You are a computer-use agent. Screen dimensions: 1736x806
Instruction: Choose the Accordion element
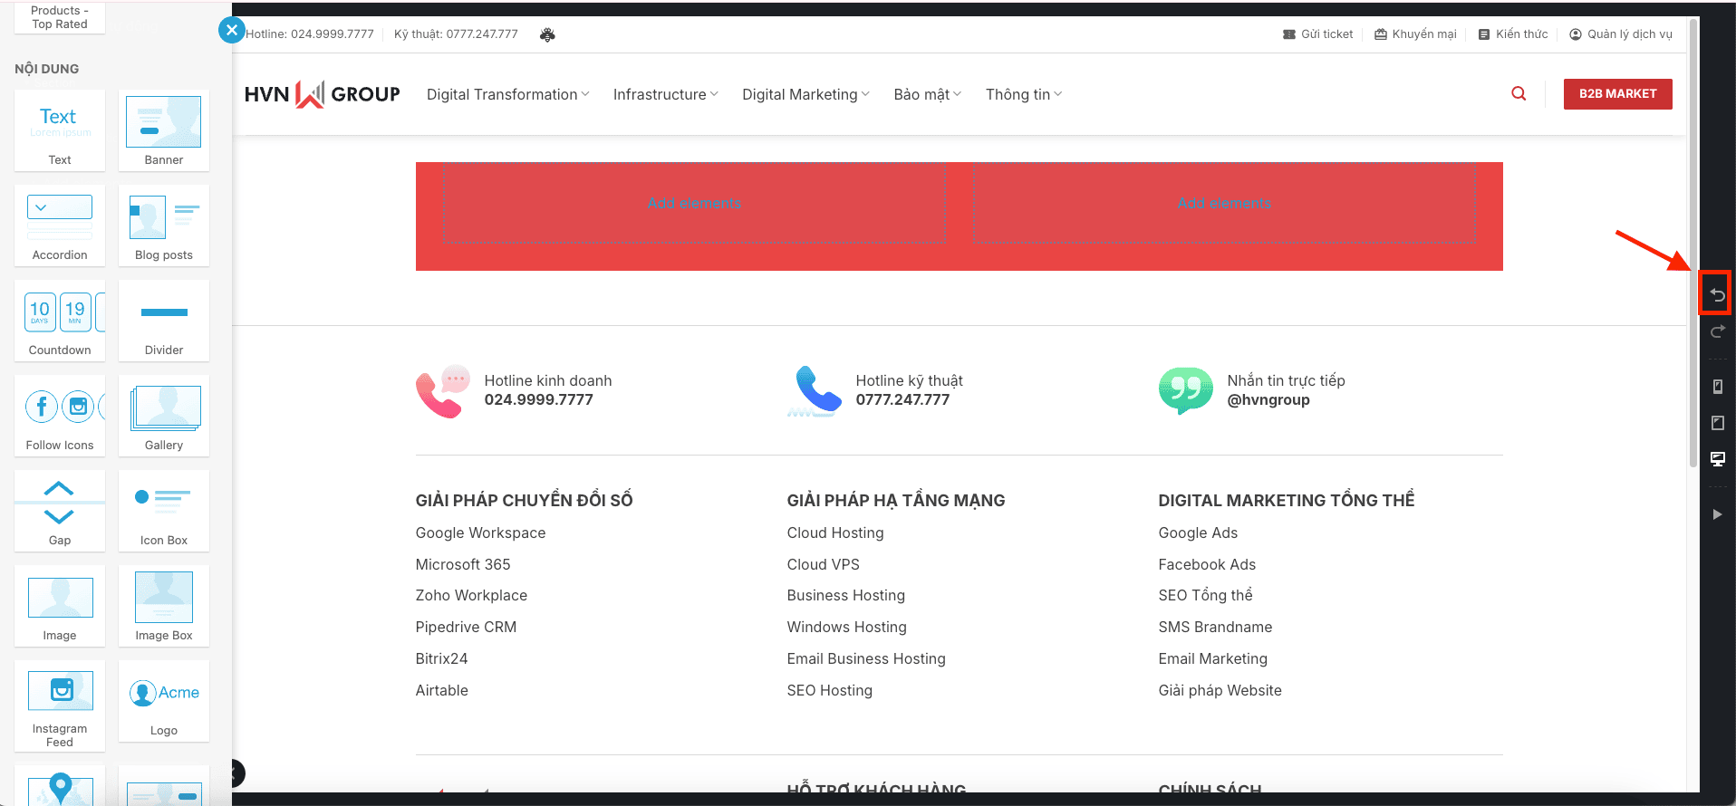tap(60, 225)
